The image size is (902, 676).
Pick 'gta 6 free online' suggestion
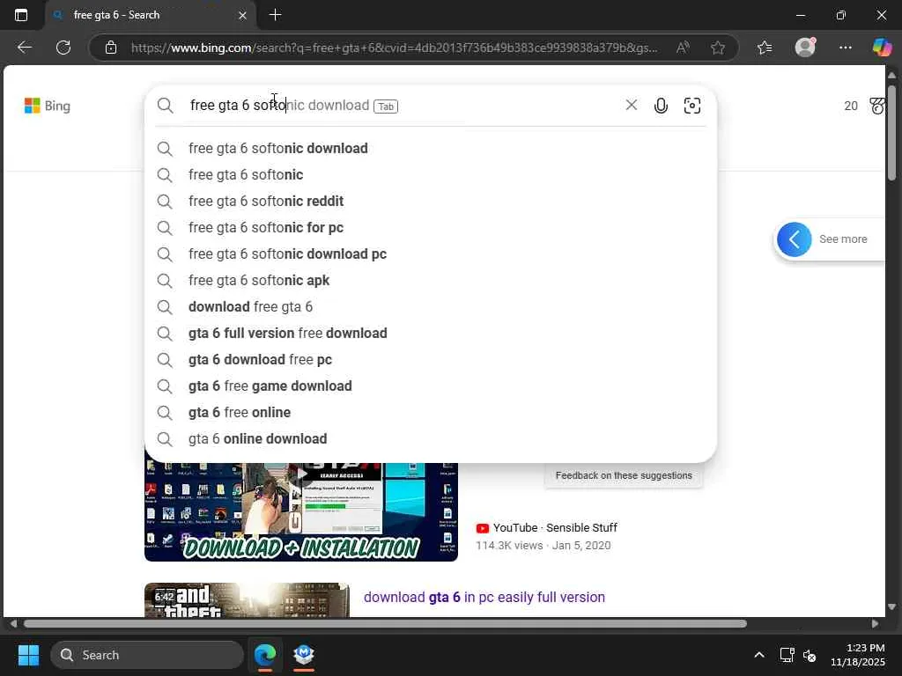click(431, 413)
